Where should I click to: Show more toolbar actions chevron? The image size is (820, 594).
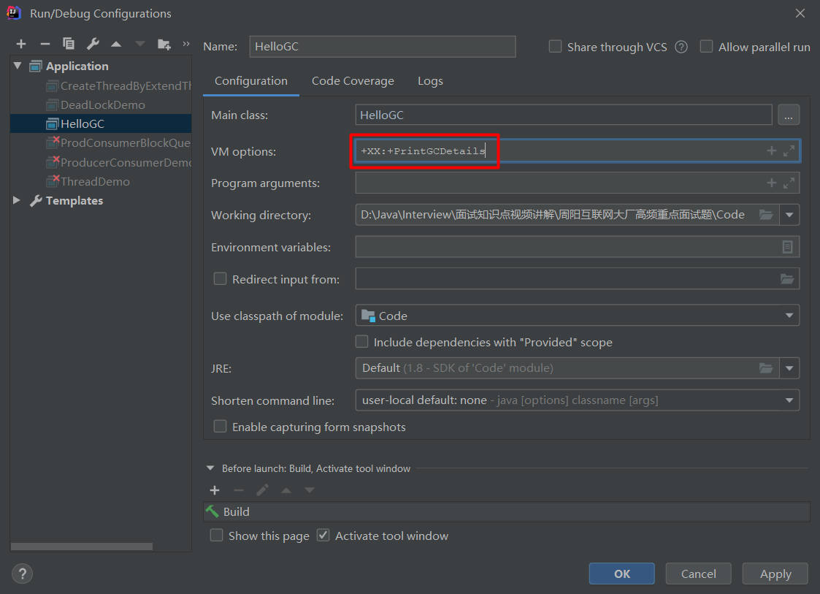point(185,44)
